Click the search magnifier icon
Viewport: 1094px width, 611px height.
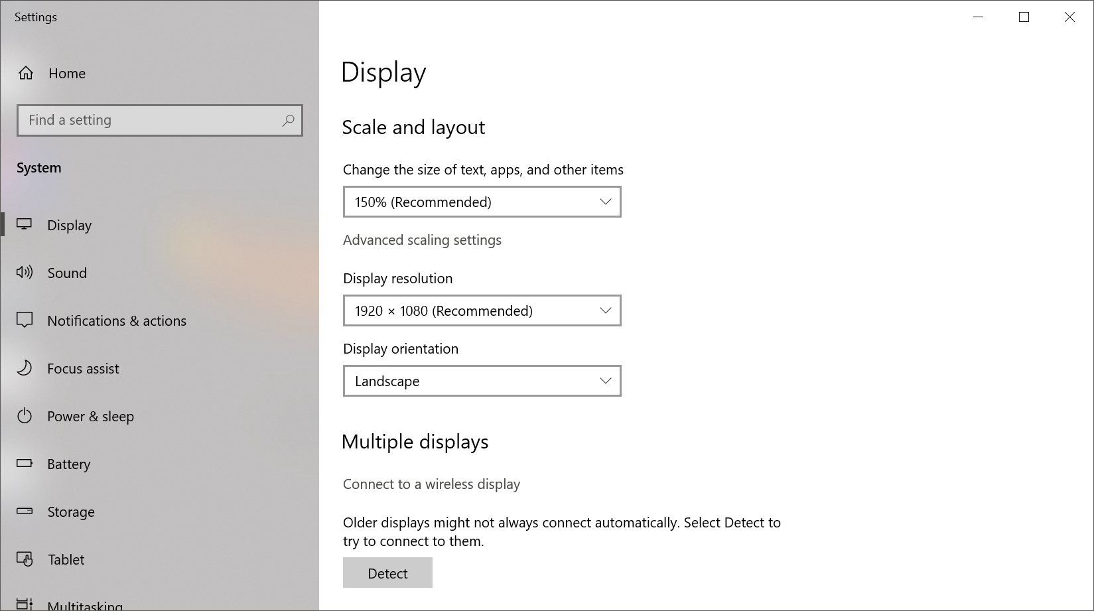[x=288, y=120]
